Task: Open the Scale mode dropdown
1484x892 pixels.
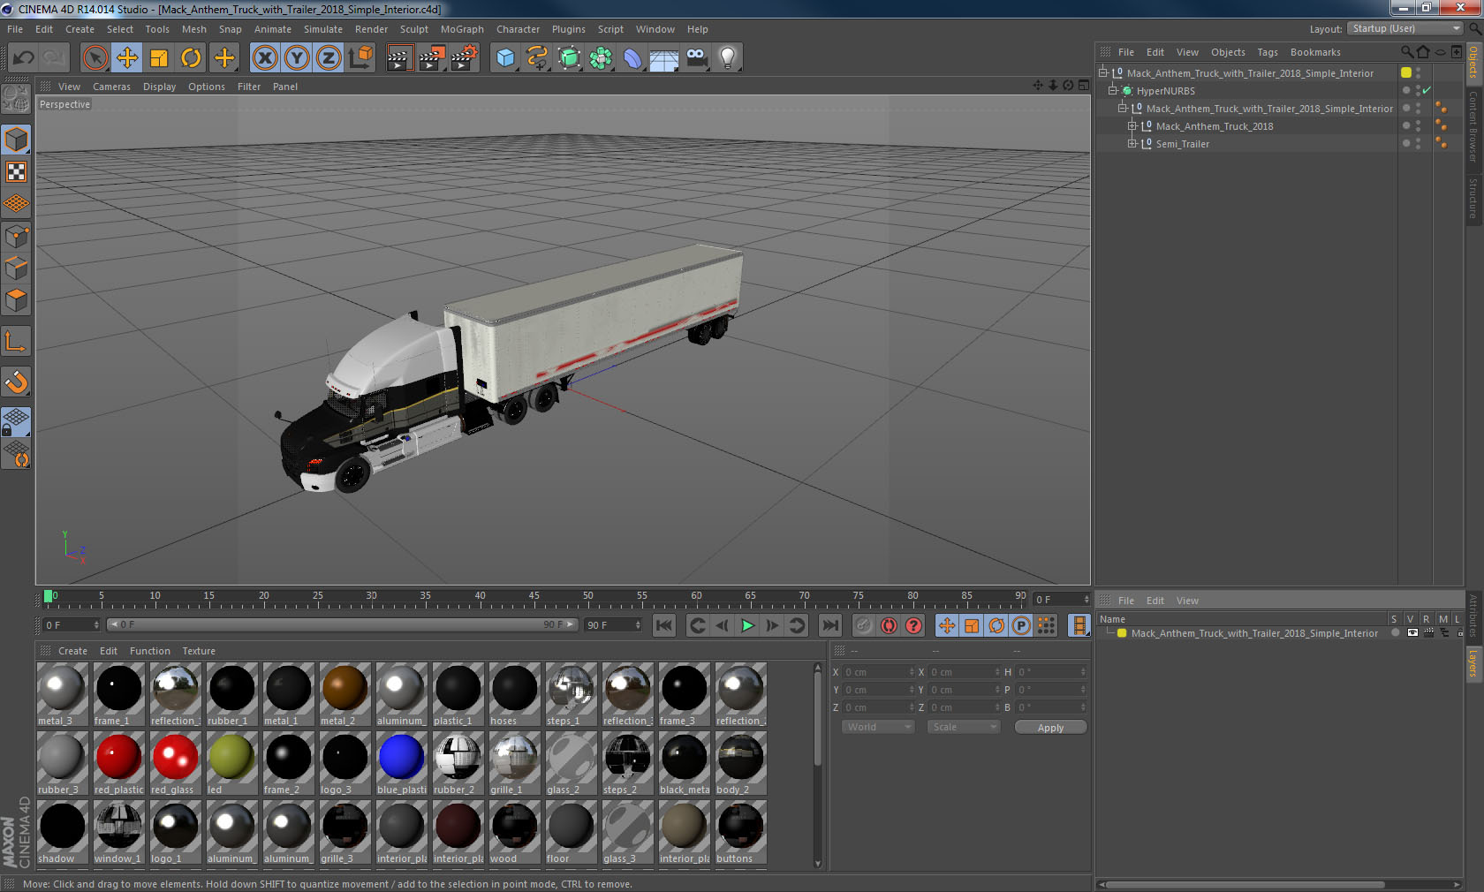Action: 964,727
